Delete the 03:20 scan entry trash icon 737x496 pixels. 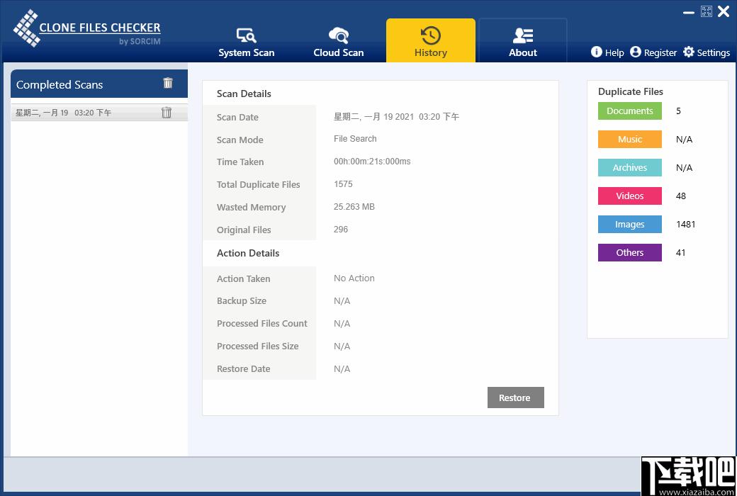coord(167,113)
